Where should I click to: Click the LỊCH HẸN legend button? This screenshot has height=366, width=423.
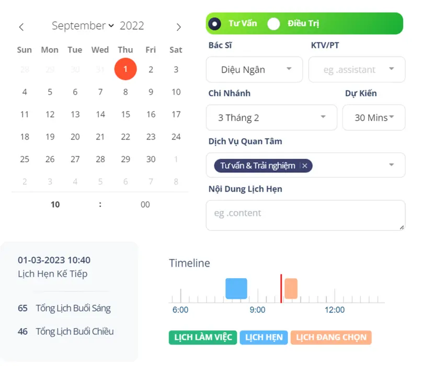[x=264, y=337]
